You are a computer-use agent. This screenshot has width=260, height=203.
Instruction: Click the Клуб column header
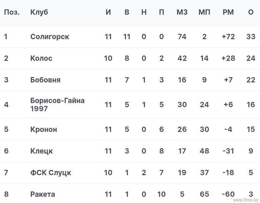click(39, 12)
